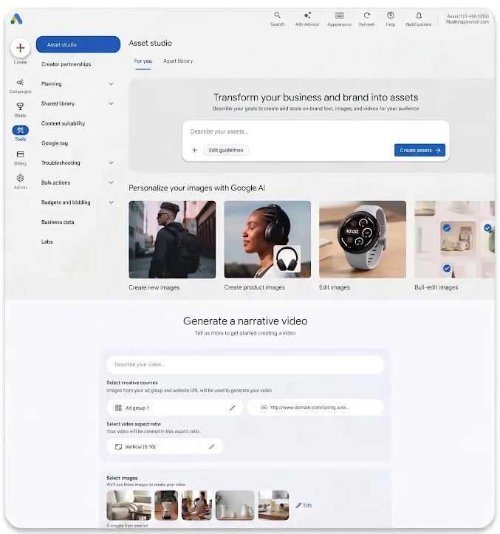Click Edit next to selected images
500x534 pixels.
pos(304,505)
